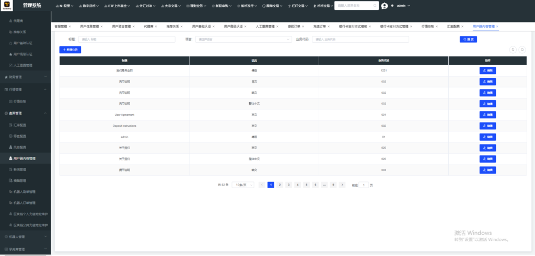535x256 pixels.
Task: Click the 区块链公共充值地址维护 sidebar icon
Action: [10, 225]
